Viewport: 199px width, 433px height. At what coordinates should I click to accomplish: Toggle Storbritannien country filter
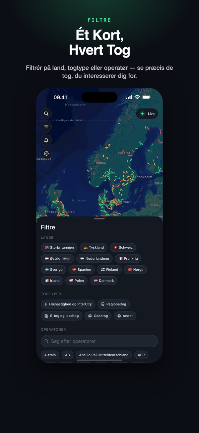coord(59,247)
